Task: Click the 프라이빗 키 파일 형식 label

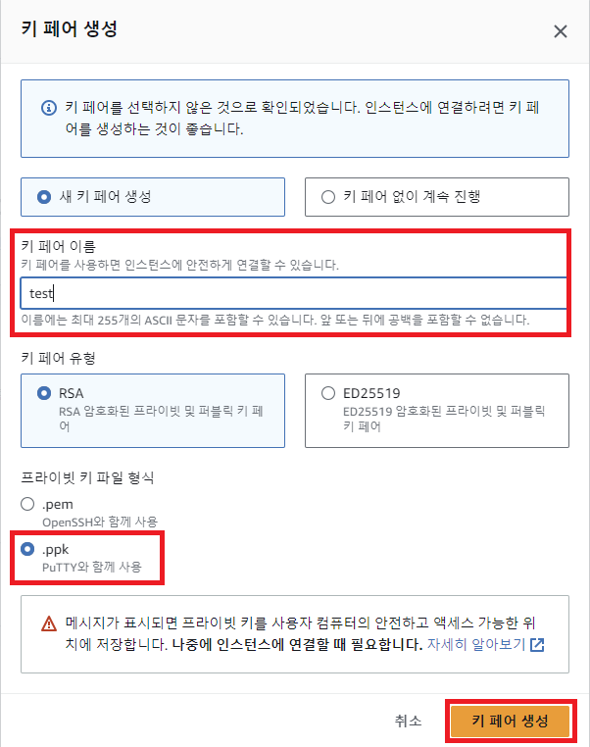Action: [x=87, y=477]
